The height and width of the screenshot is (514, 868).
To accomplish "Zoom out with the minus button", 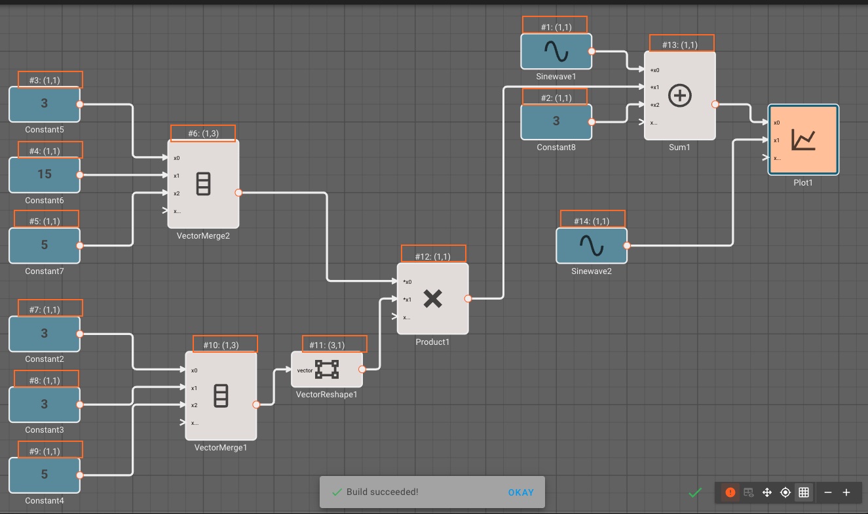I will 828,492.
